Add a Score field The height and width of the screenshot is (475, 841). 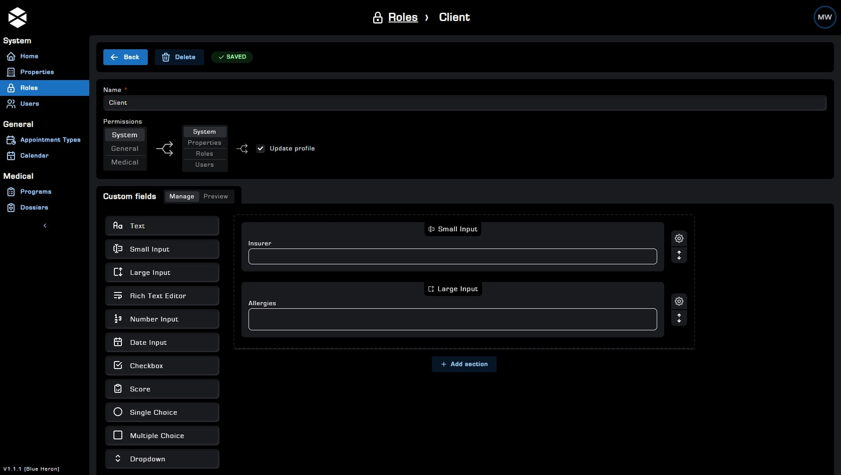pos(162,389)
